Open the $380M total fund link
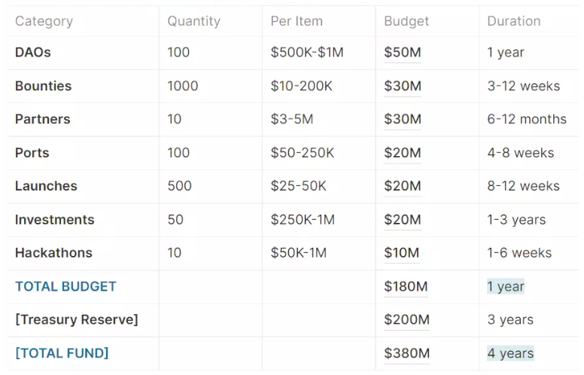This screenshot has height=375, width=584. (406, 353)
